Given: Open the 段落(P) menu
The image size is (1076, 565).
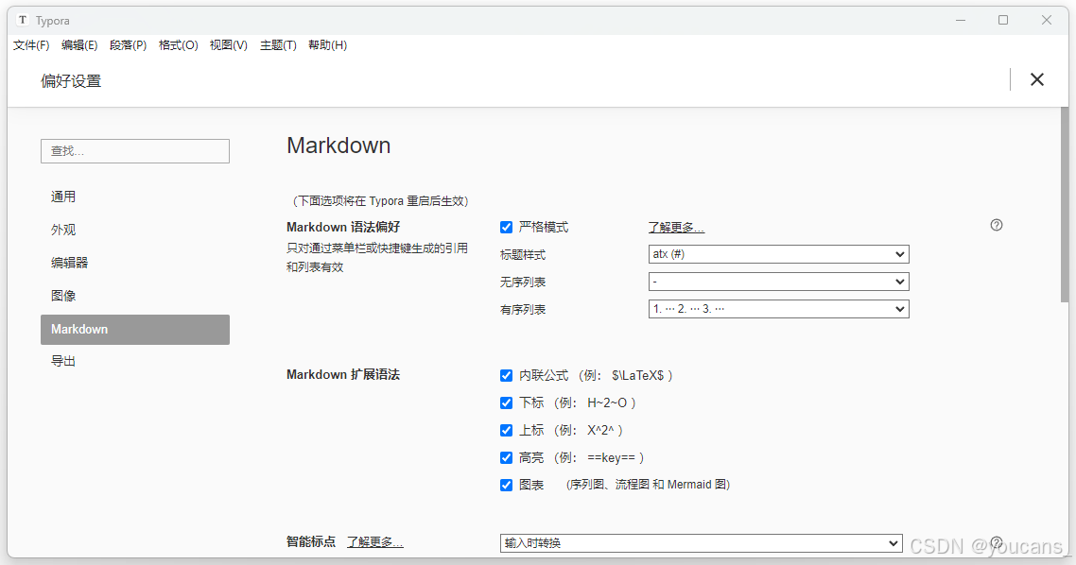Looking at the screenshot, I should (x=129, y=45).
